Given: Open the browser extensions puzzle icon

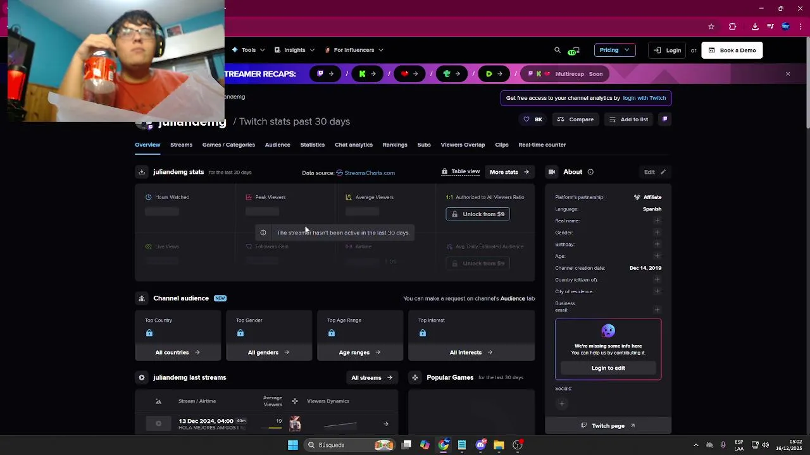Looking at the screenshot, I should click(733, 27).
